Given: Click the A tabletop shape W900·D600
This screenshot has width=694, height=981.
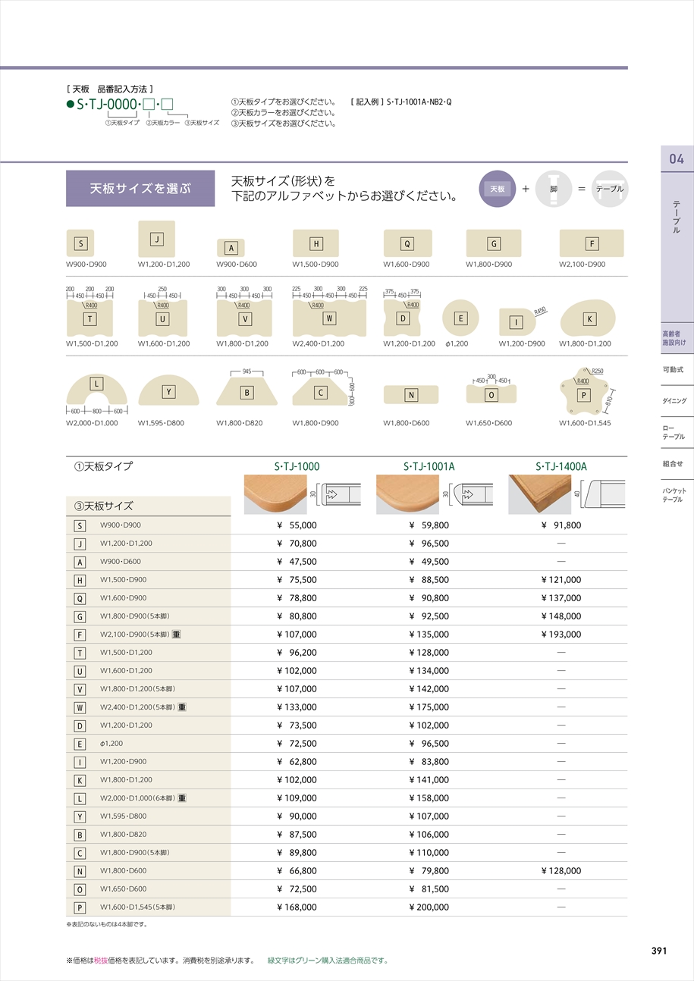Looking at the screenshot, I should pos(231,248).
